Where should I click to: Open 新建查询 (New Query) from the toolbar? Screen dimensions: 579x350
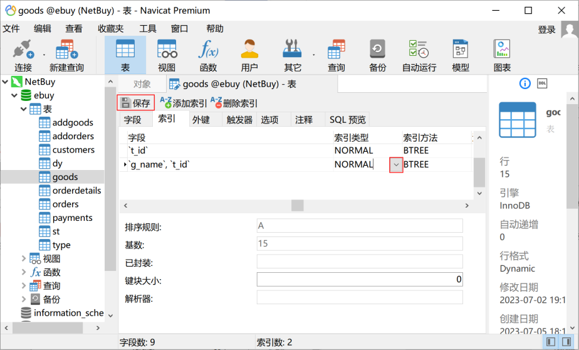coord(67,55)
